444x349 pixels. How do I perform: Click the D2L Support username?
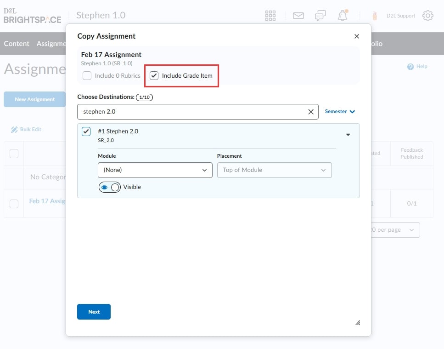(x=401, y=16)
